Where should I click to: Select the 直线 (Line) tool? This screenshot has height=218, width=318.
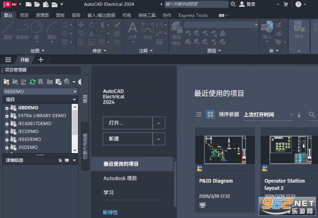point(8,31)
